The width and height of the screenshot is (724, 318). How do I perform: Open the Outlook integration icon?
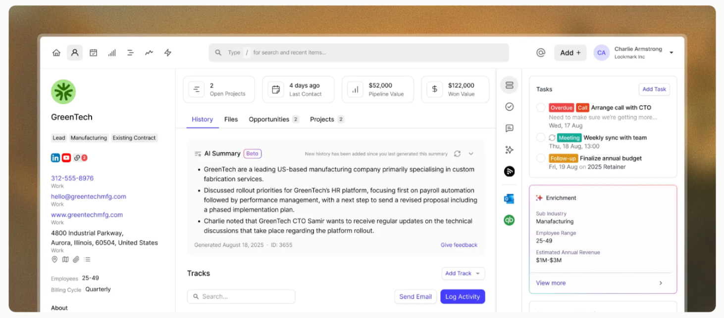coord(509,199)
